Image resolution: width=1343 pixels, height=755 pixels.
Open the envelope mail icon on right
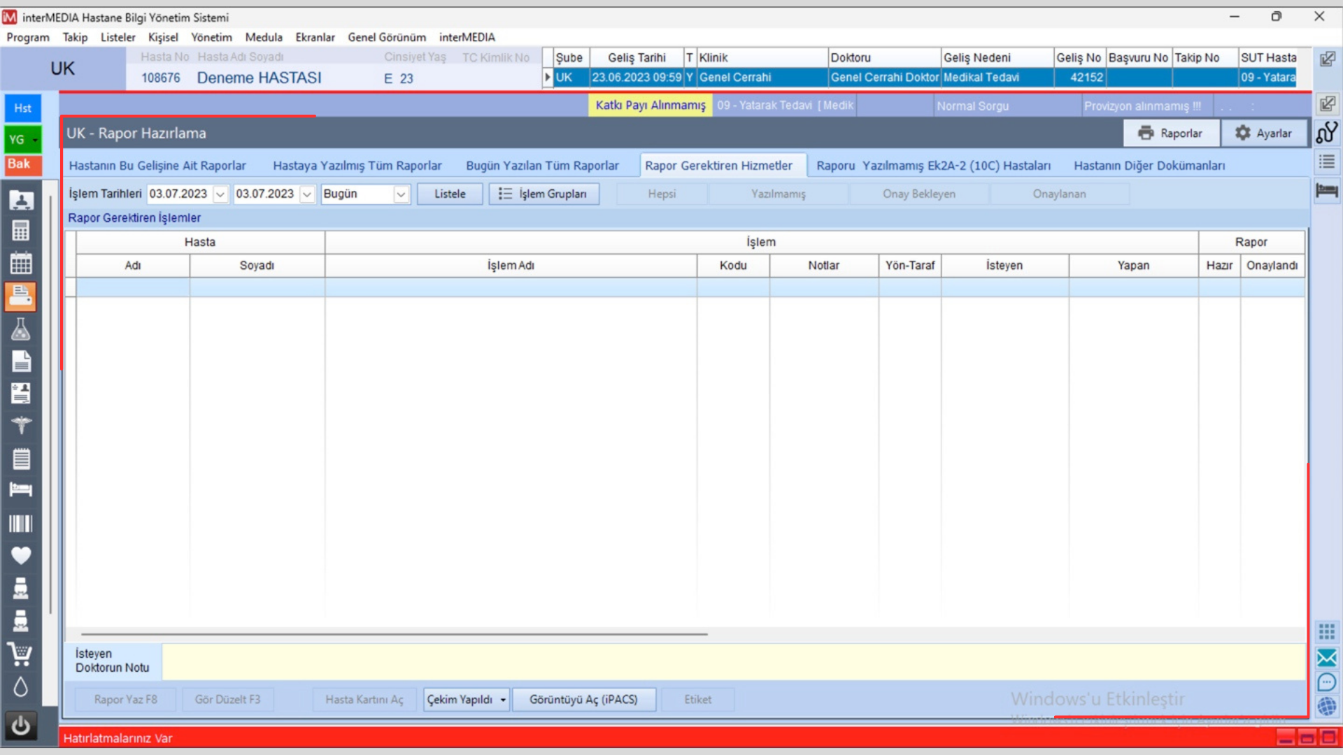click(x=1326, y=658)
